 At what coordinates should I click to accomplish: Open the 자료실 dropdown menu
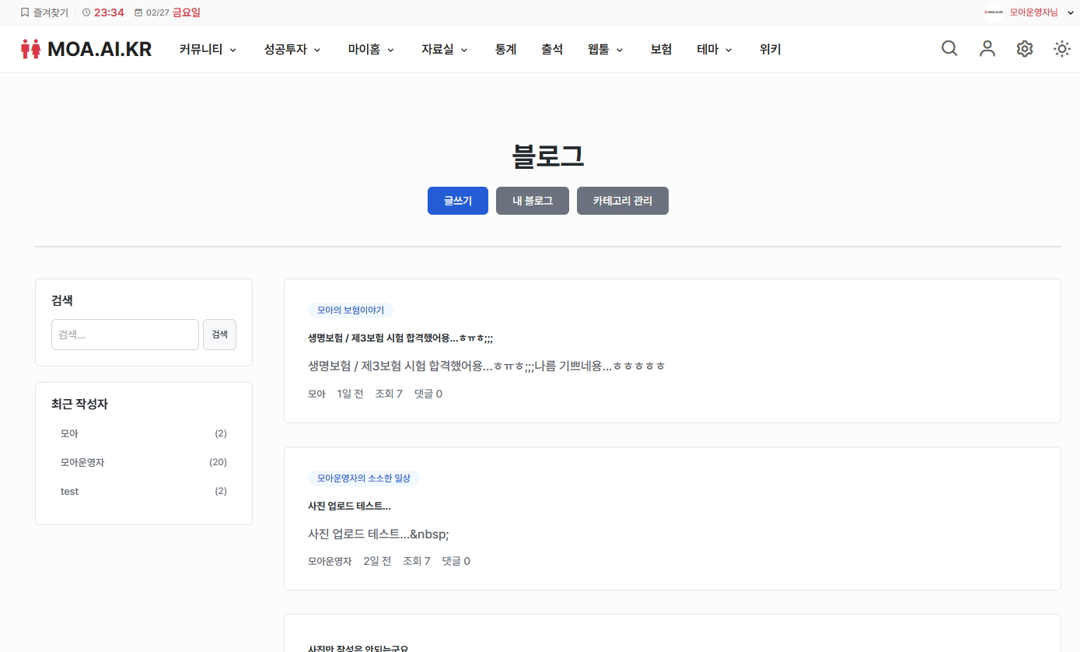(445, 49)
